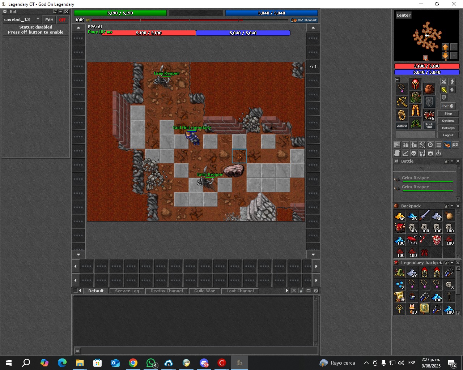
Task: Click the skull icon in the toolbar
Action: (x=413, y=153)
